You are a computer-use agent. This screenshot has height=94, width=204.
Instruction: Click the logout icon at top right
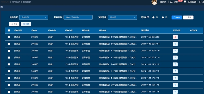point(200,2)
